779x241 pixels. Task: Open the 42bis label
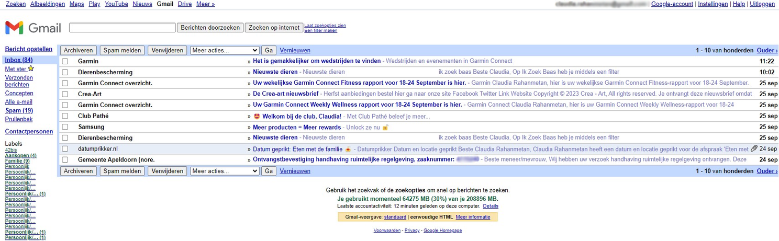coord(10,150)
